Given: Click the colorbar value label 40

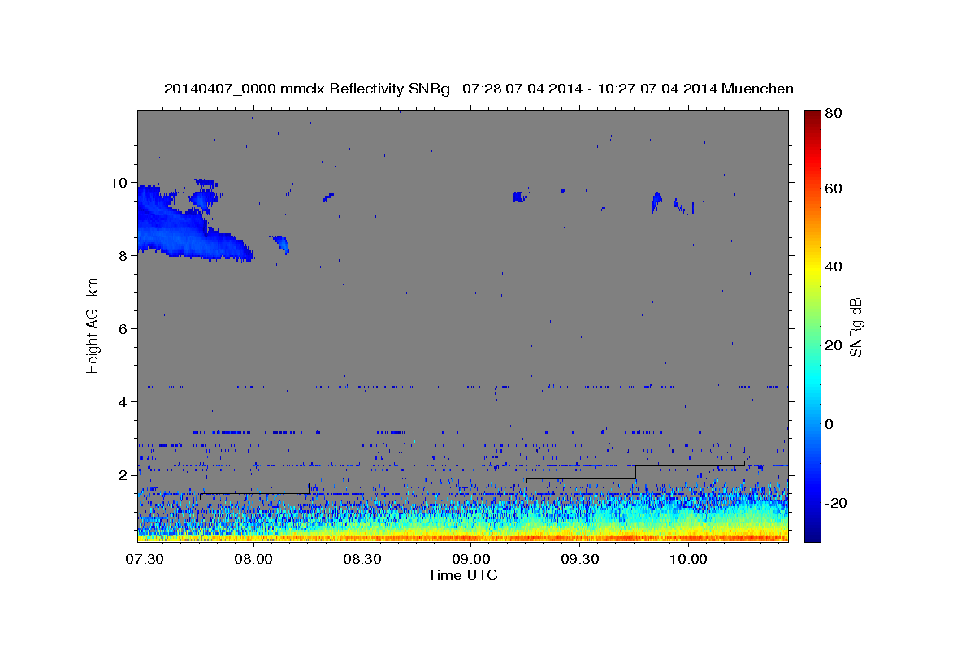Looking at the screenshot, I should point(833,266).
